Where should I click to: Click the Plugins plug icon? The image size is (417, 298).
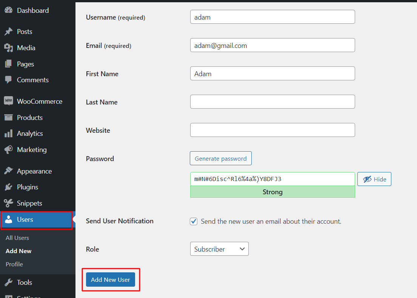(x=8, y=187)
